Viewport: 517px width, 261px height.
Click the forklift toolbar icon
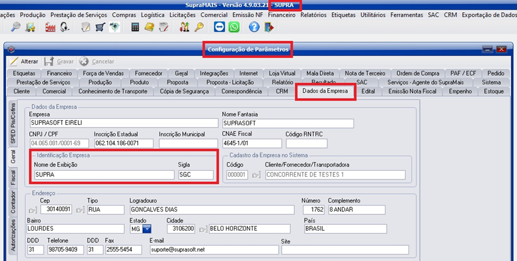(30, 27)
